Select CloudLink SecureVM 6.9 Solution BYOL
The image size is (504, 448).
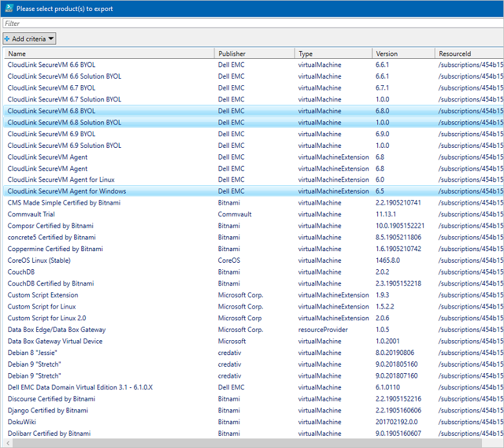click(x=253, y=145)
